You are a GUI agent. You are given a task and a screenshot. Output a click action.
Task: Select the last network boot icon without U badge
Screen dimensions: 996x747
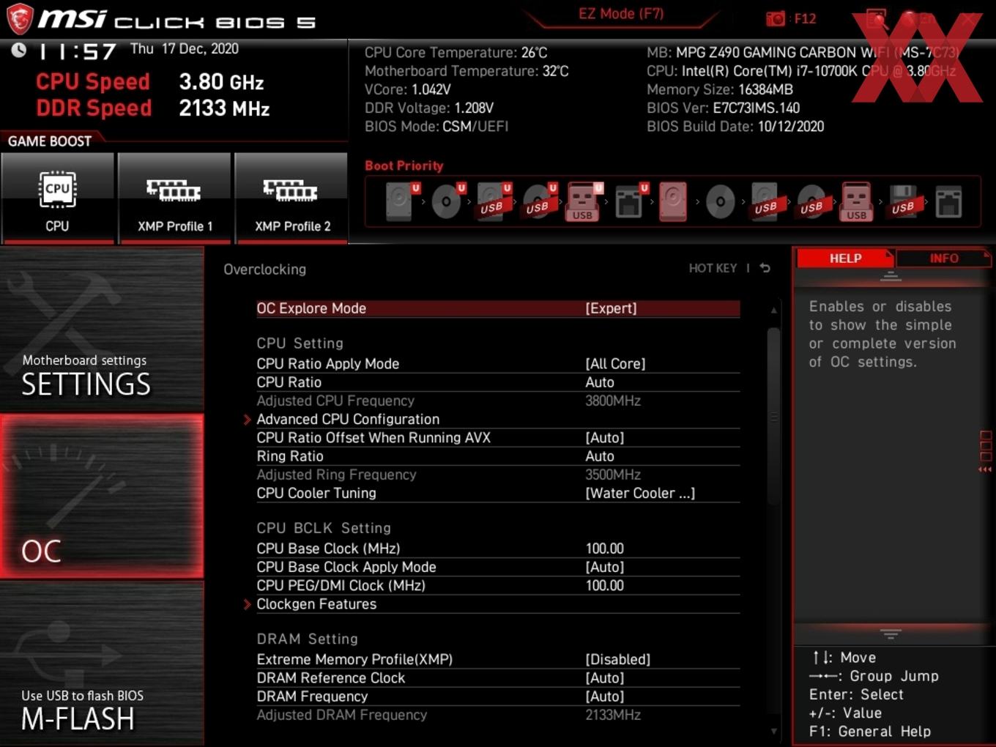(948, 202)
